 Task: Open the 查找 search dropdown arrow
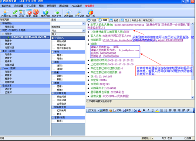click(84, 23)
